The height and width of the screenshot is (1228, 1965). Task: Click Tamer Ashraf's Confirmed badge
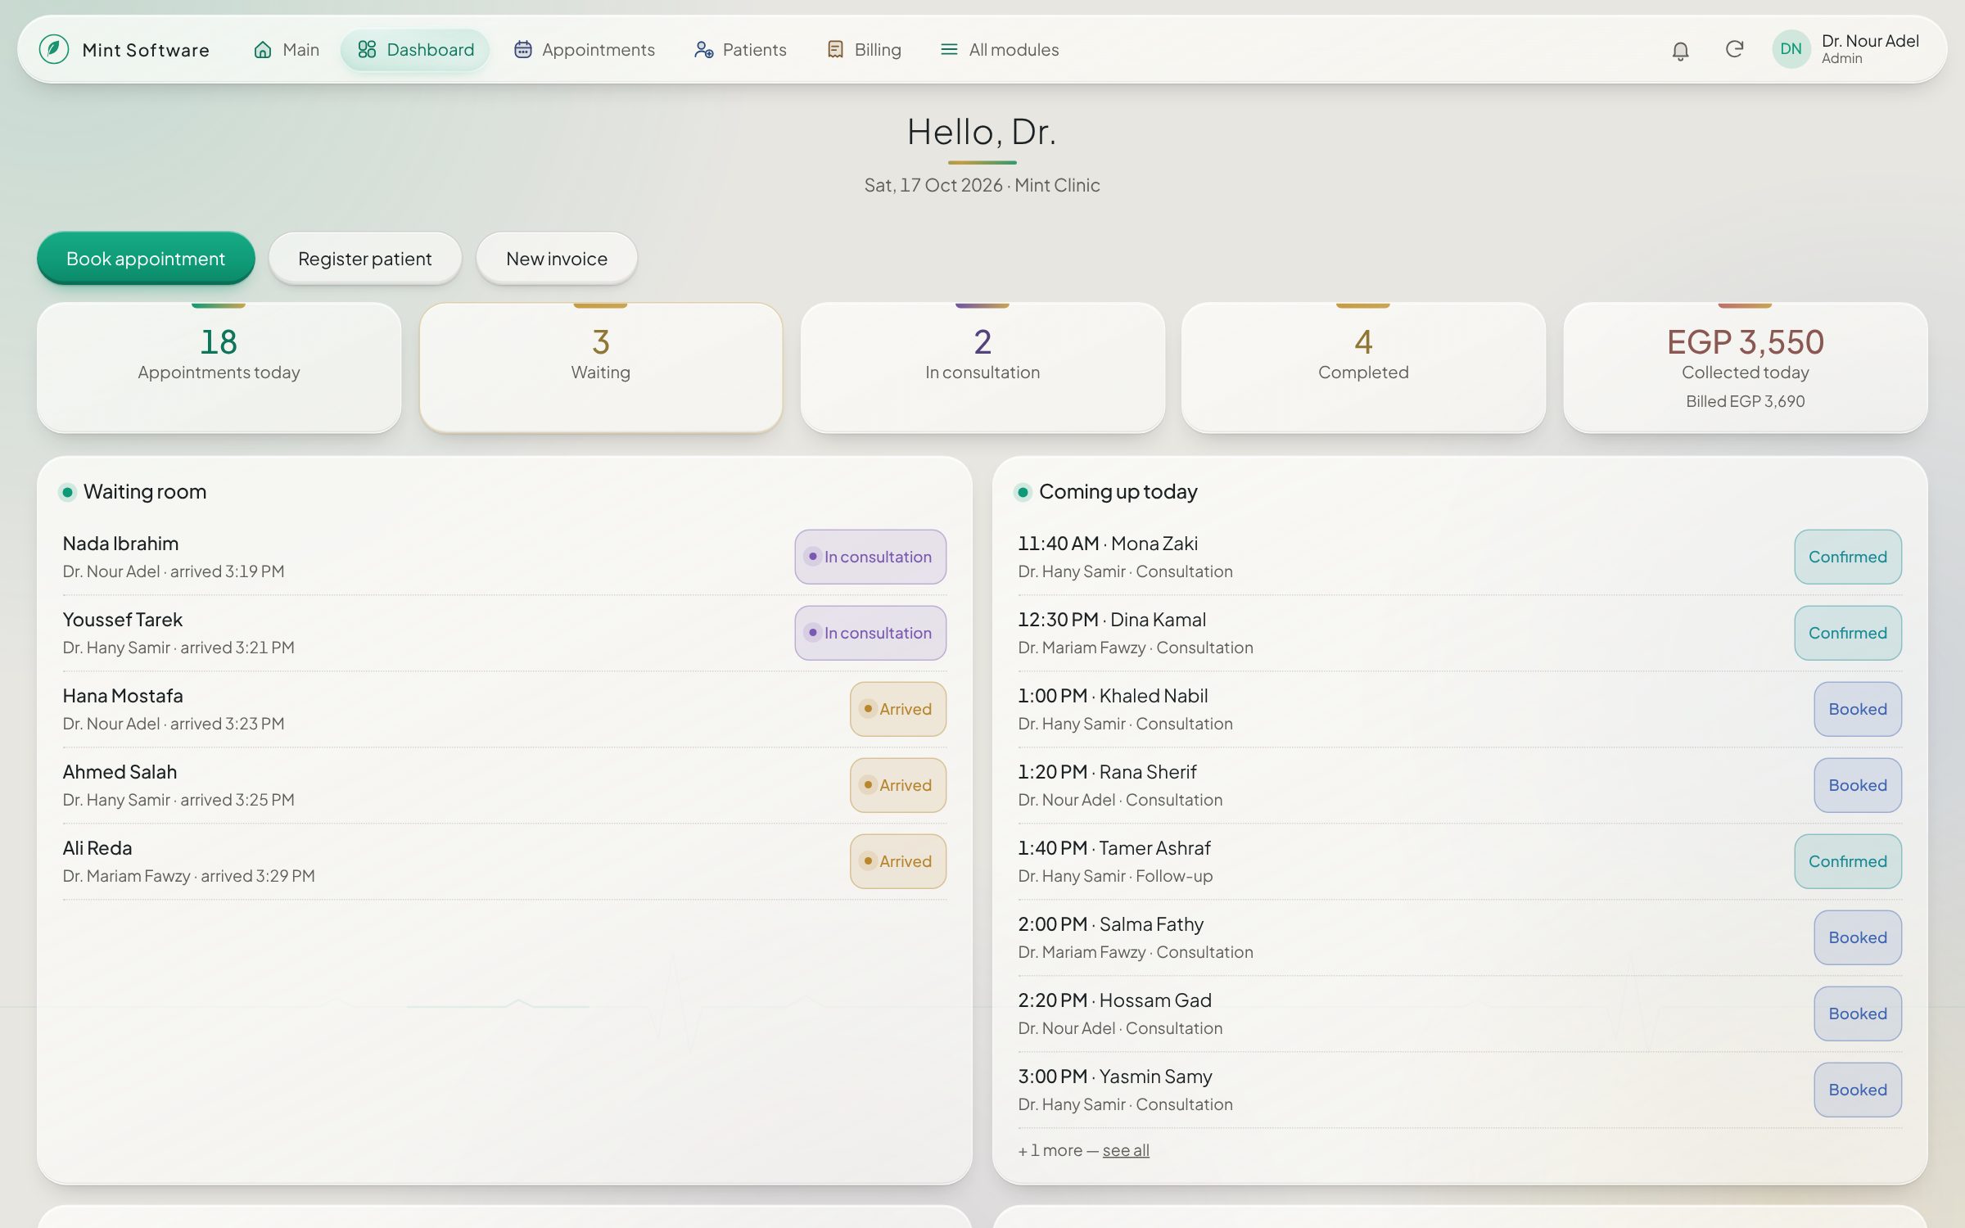tap(1848, 861)
